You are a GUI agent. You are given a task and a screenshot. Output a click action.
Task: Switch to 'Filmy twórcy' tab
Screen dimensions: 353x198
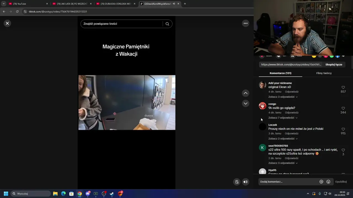(324, 73)
